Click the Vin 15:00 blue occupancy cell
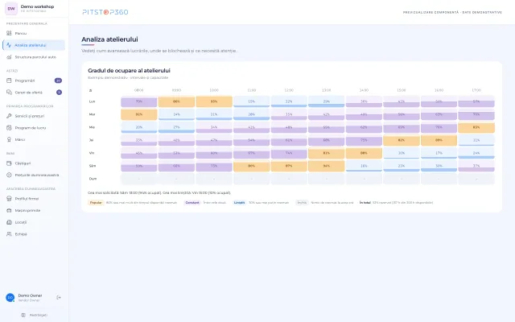515x322 pixels. pos(402,153)
